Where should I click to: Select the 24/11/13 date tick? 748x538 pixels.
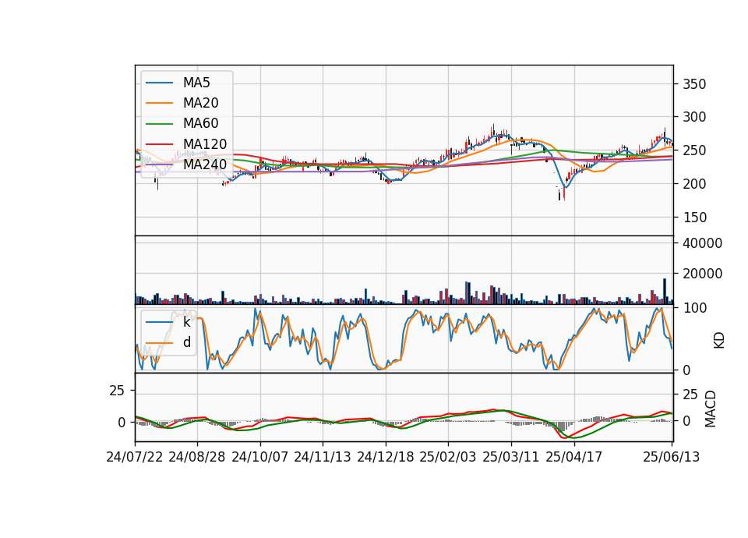[323, 457]
